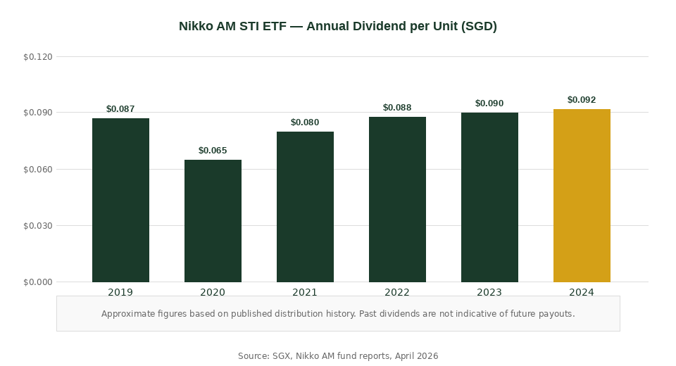This screenshot has width=676, height=366.
Task: Click the 2021 x-axis label
Action: click(x=305, y=292)
